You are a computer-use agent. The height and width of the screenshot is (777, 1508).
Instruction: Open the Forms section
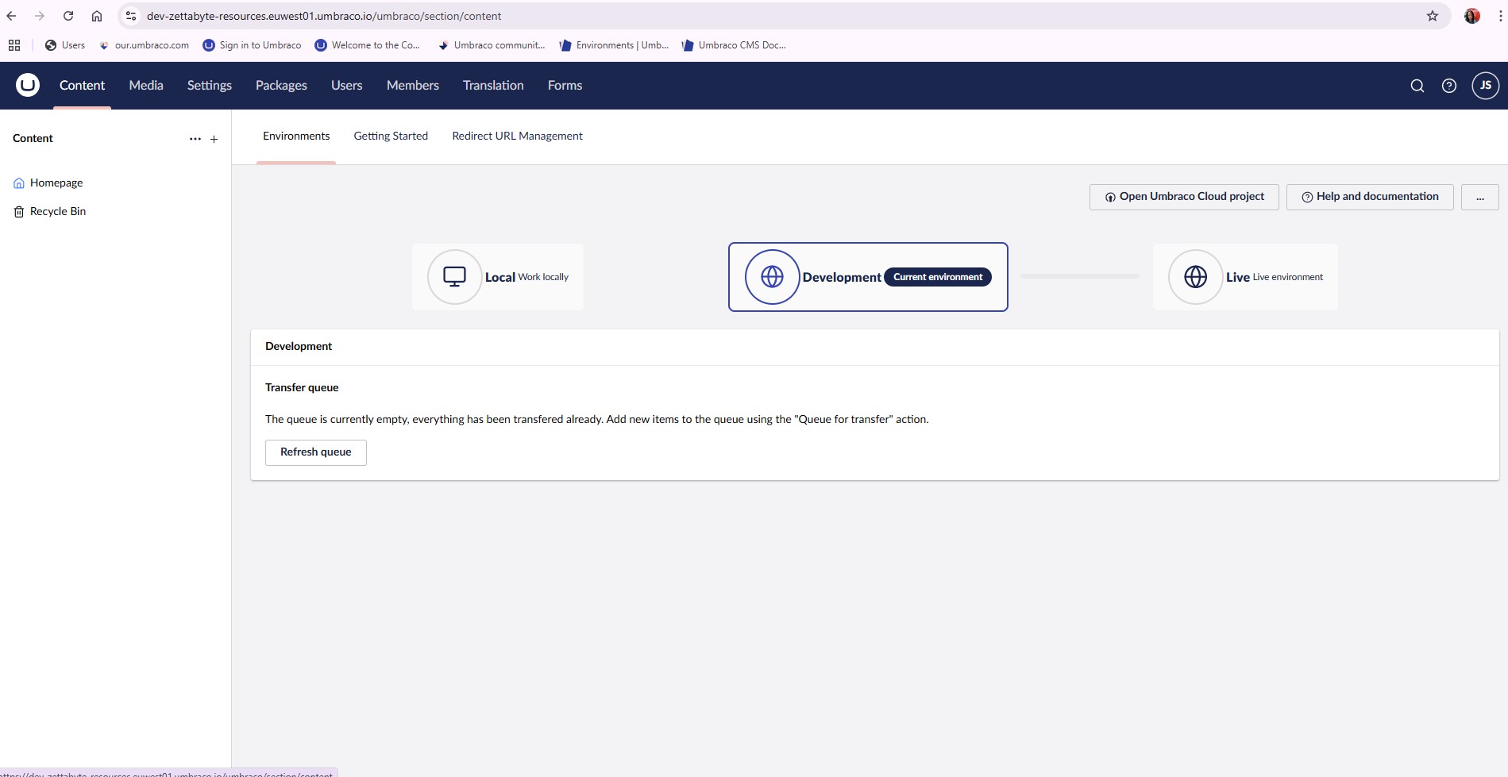(565, 86)
